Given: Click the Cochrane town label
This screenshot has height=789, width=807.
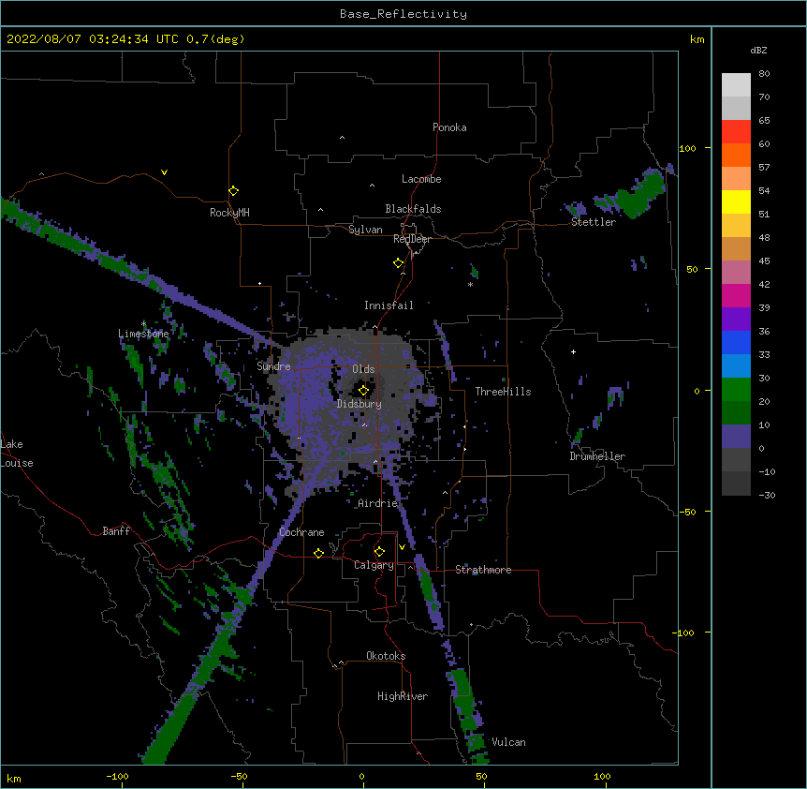Looking at the screenshot, I should point(301,532).
